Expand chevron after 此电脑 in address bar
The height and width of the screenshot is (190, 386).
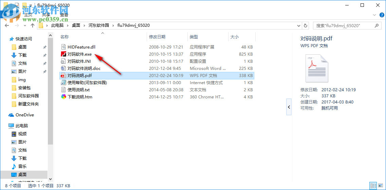click(68, 25)
